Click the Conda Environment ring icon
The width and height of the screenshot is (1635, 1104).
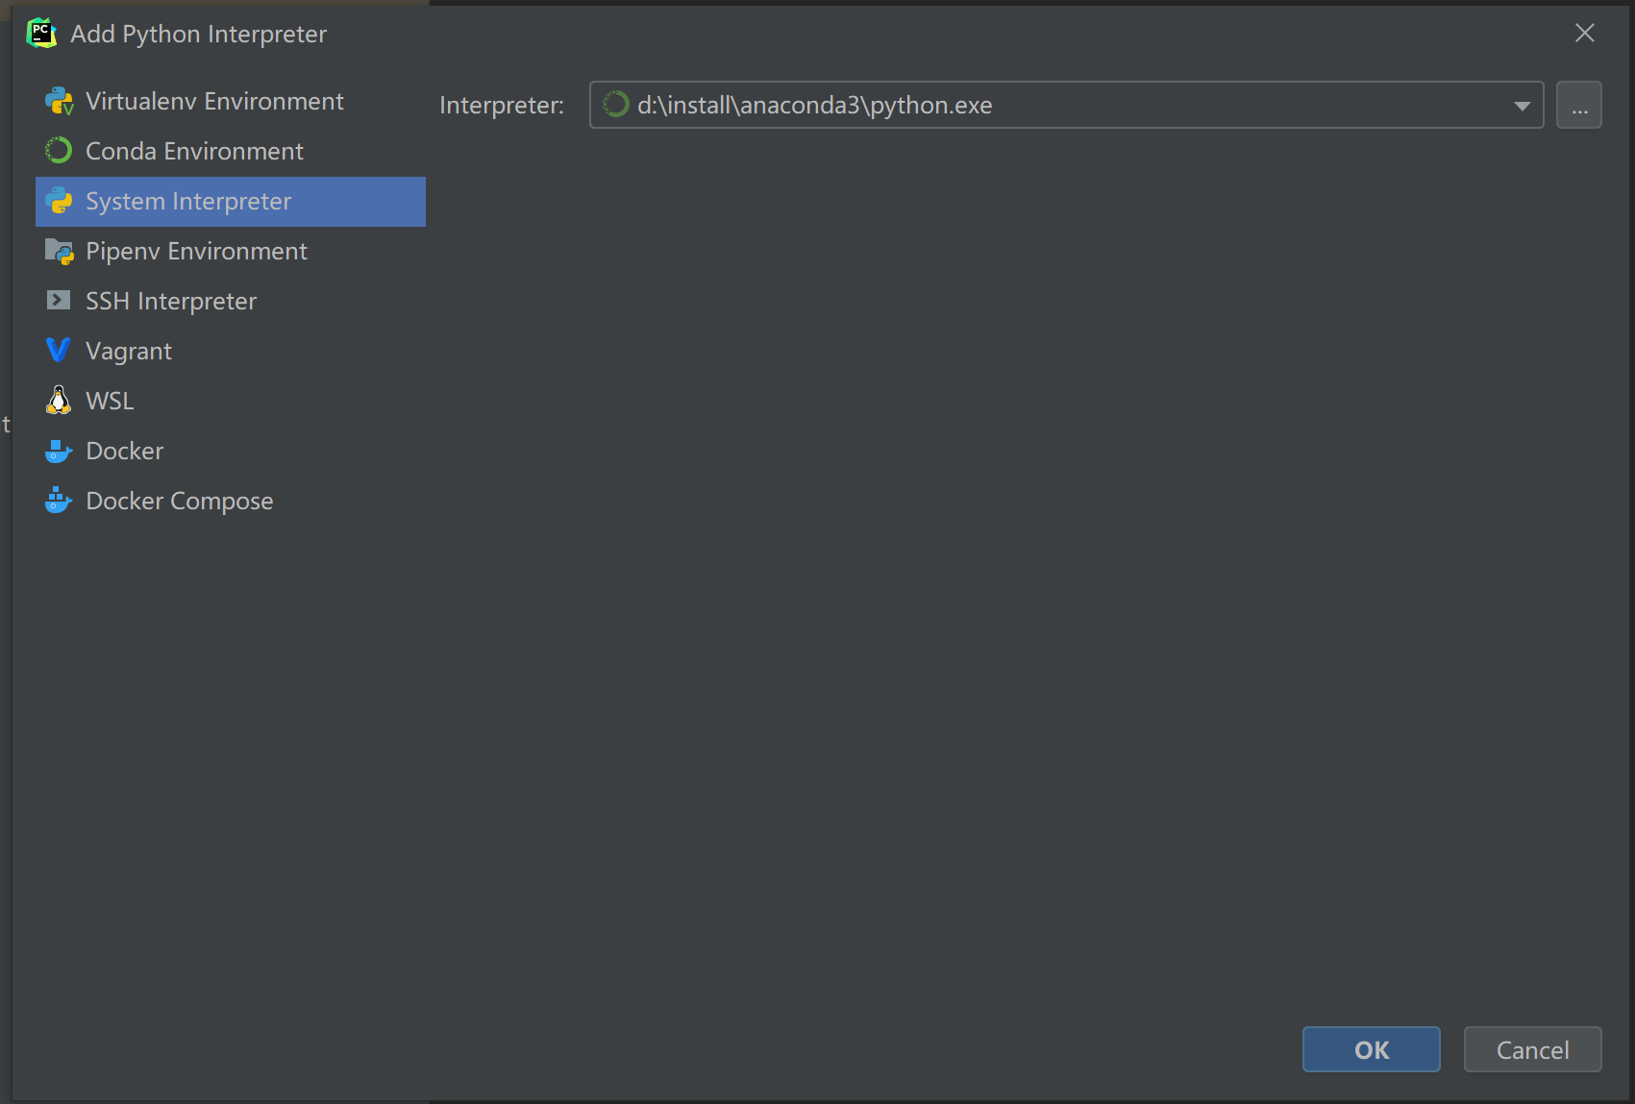coord(59,151)
